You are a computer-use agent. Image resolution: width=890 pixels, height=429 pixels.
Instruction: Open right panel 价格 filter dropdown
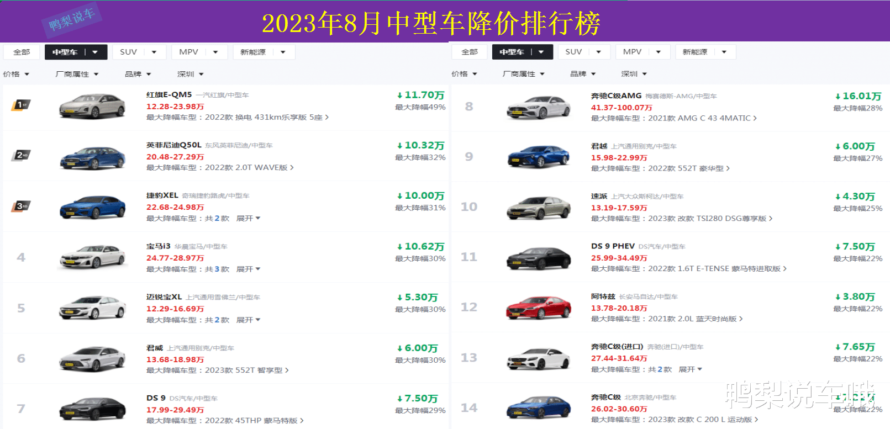point(464,74)
